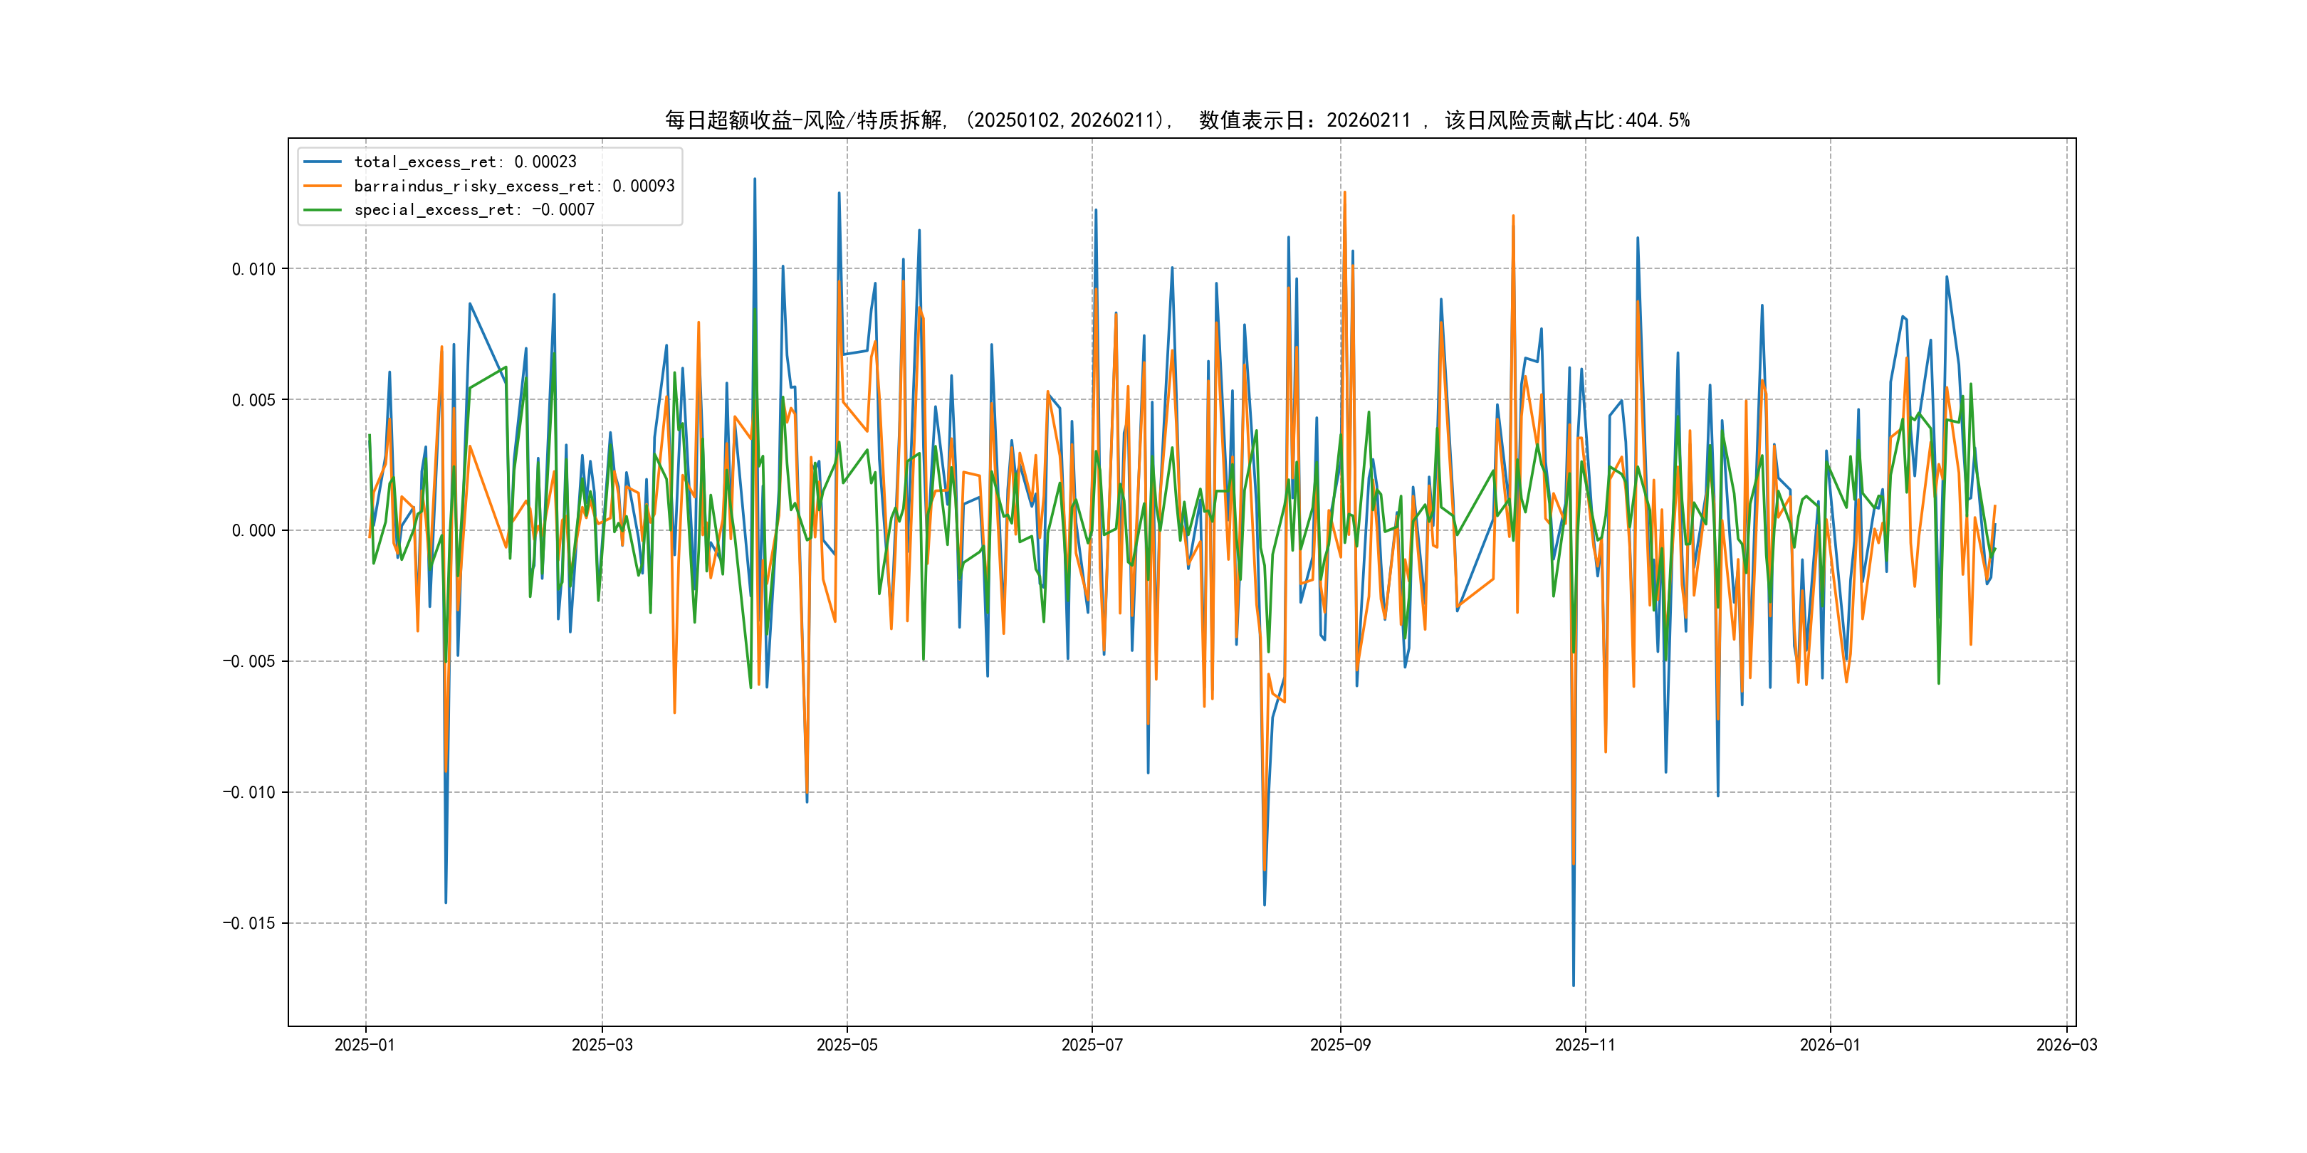Select the total_excess_ret legend label
2307x1153 pixels.
point(465,162)
